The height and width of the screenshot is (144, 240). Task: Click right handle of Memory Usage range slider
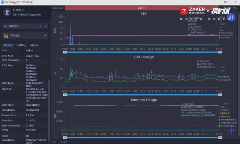pos(220,138)
